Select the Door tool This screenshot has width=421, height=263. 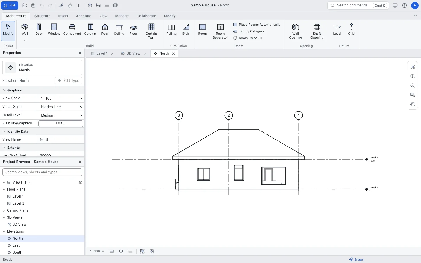[x=39, y=29]
